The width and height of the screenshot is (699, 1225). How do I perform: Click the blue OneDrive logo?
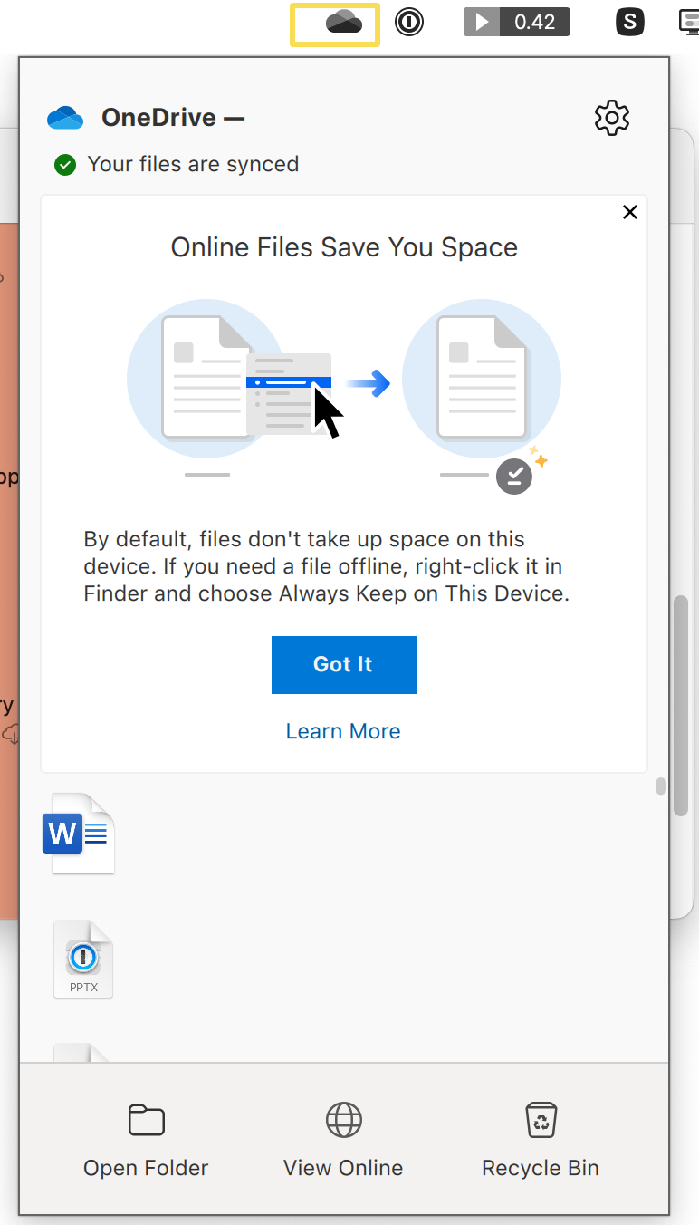pos(65,118)
